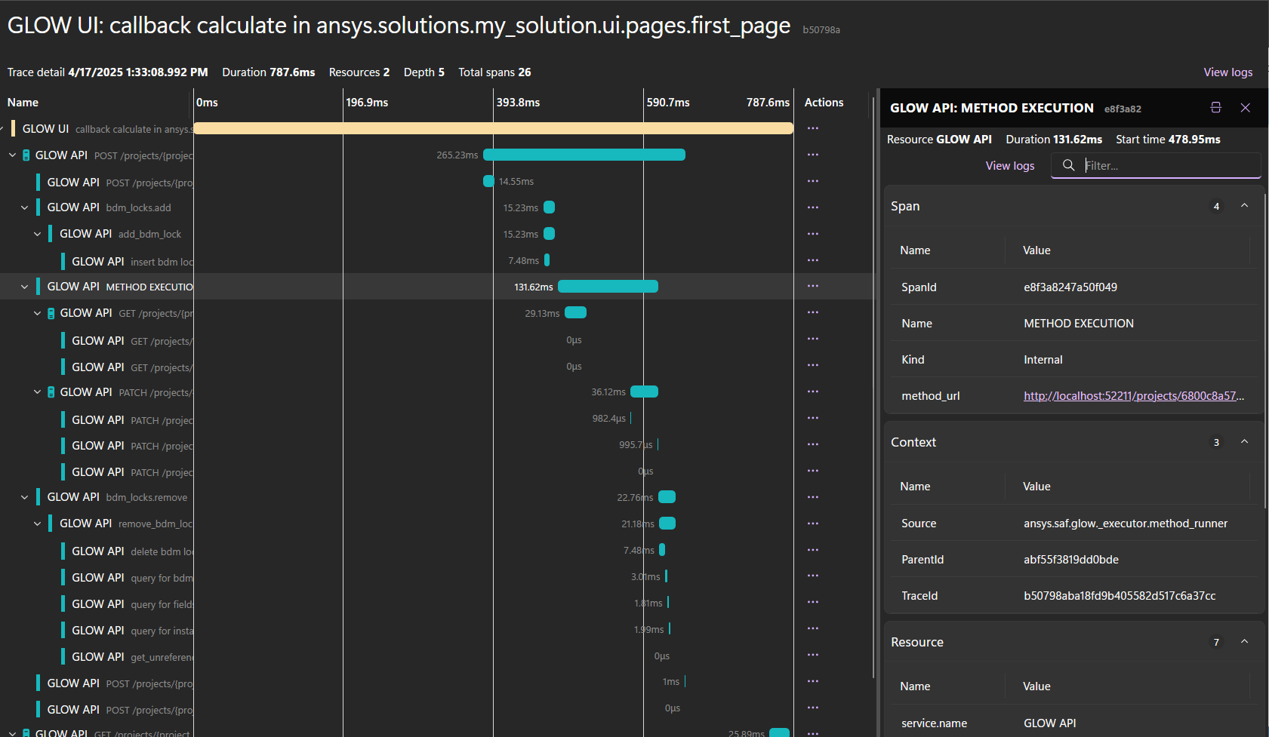The image size is (1269, 737).
Task: Open actions menu for bdm_locks.remove span
Action: point(812,497)
